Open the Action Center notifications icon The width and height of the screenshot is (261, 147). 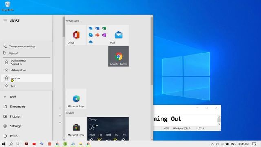(254, 144)
